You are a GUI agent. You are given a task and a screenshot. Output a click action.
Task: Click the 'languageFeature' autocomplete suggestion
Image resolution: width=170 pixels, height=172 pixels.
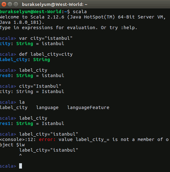point(88,107)
